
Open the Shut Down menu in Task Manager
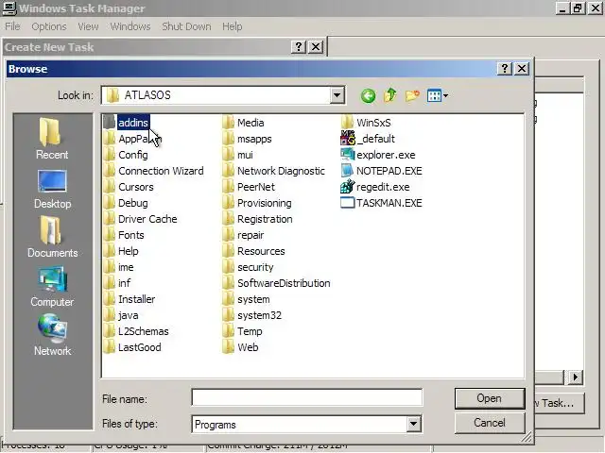pos(186,26)
